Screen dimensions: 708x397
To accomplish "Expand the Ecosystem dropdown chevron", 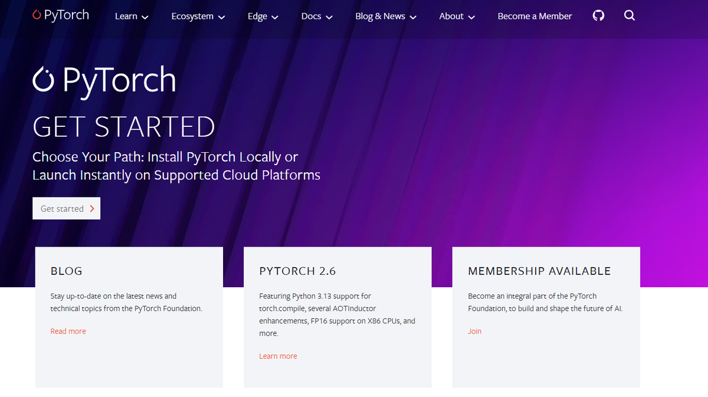I will coord(222,17).
